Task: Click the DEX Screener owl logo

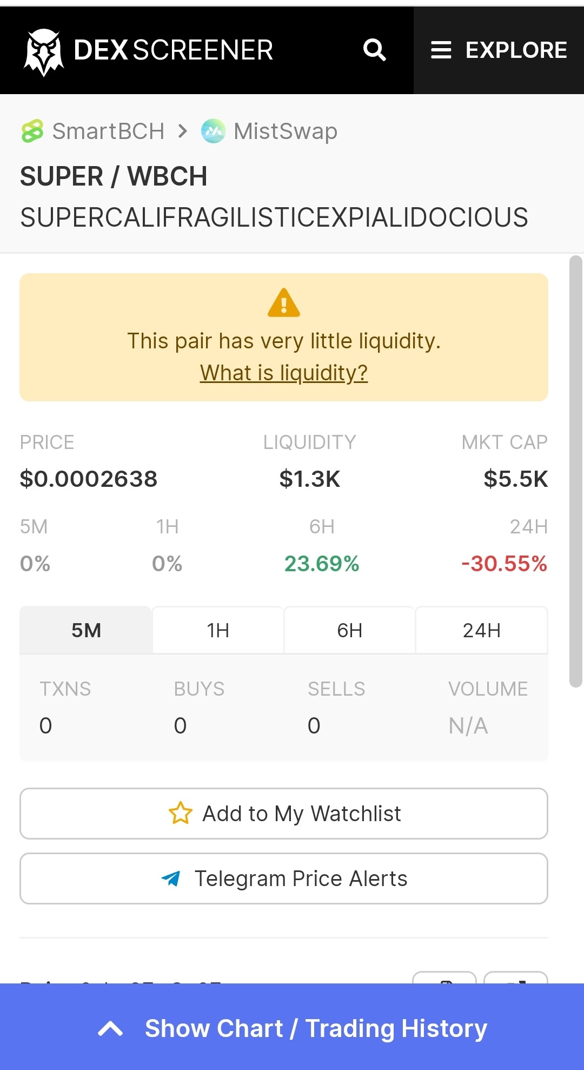Action: pos(44,52)
